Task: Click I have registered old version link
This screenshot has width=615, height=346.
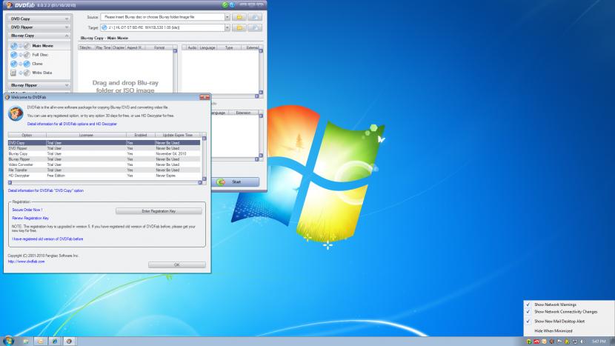Action: 47,239
